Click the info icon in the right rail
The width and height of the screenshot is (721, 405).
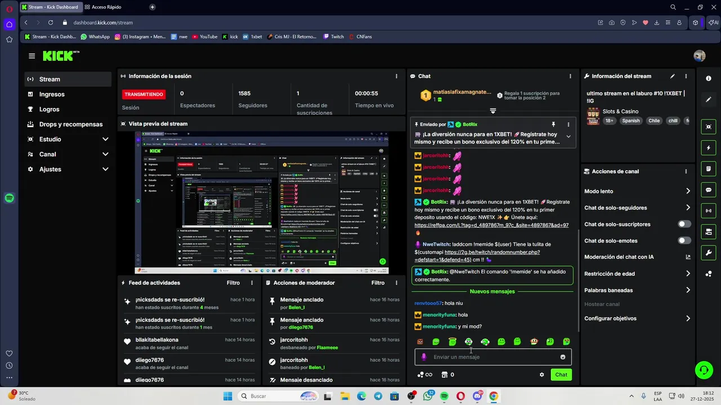point(709,79)
